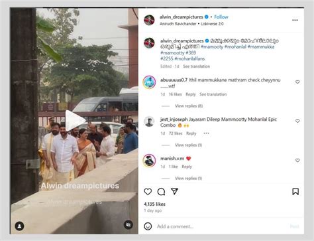
Task: Open #2255 hashtag in caption
Action: tap(166, 58)
